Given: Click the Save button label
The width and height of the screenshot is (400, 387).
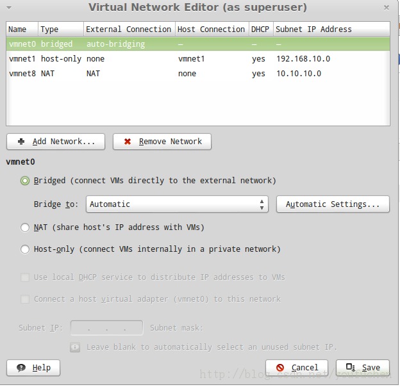Looking at the screenshot, I should [x=371, y=368].
